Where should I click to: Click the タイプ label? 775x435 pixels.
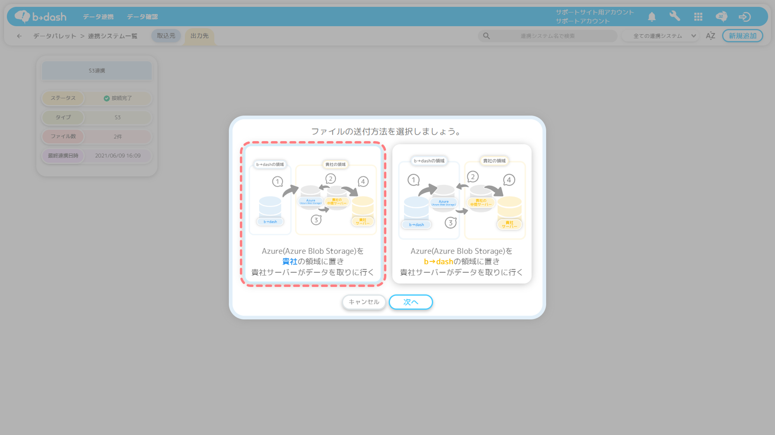tap(63, 117)
